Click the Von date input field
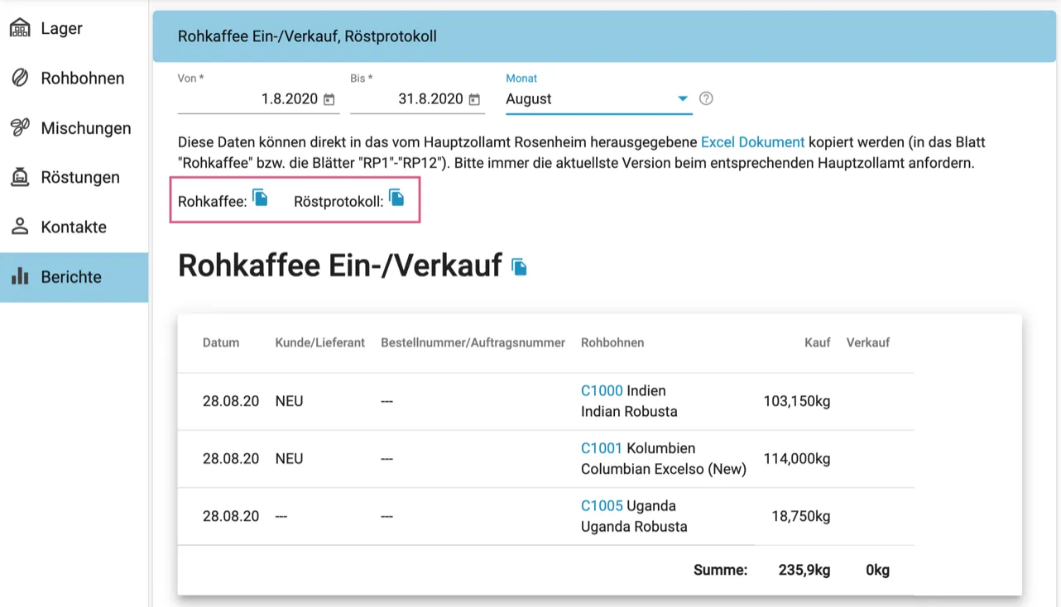The image size is (1061, 607). [x=248, y=99]
